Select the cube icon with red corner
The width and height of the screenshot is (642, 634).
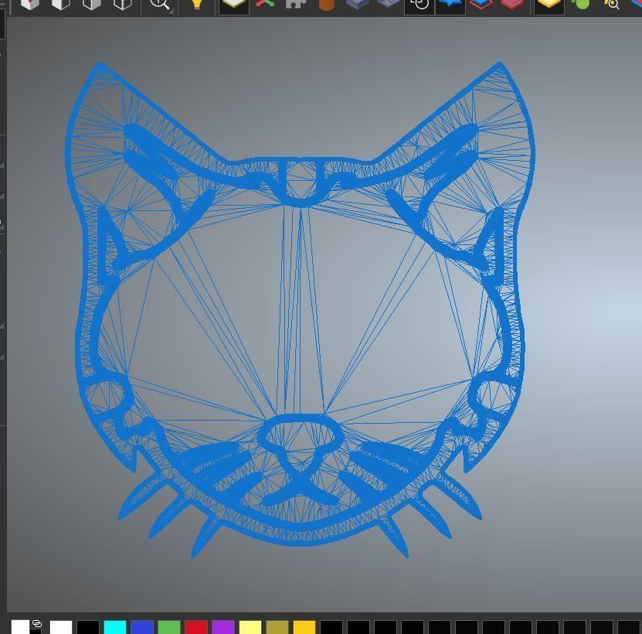(x=30, y=4)
